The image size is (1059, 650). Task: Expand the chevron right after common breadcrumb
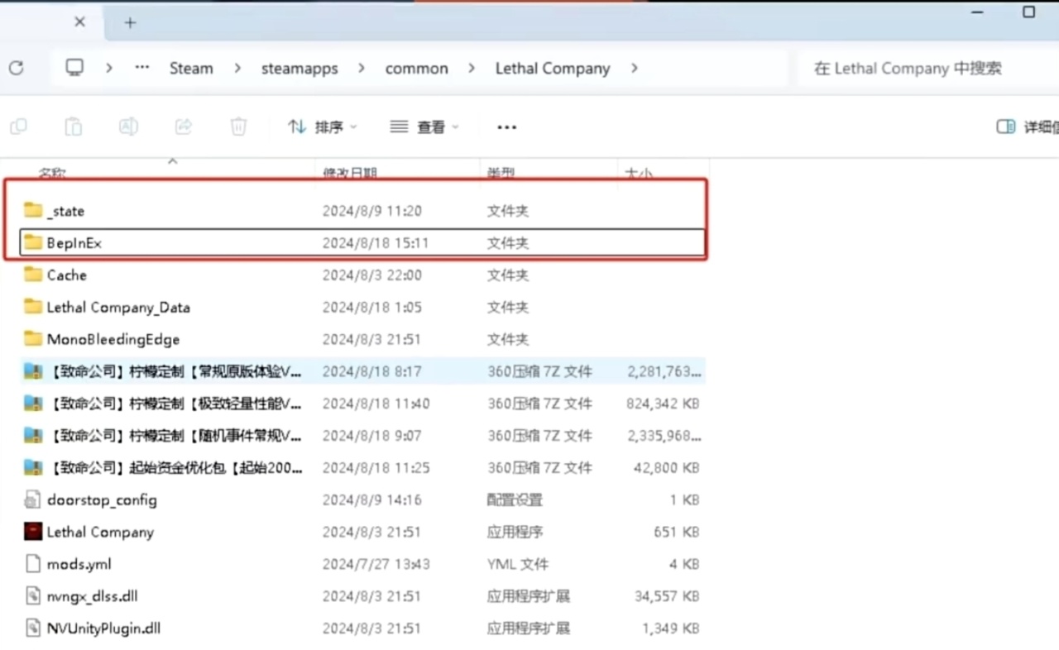click(472, 68)
